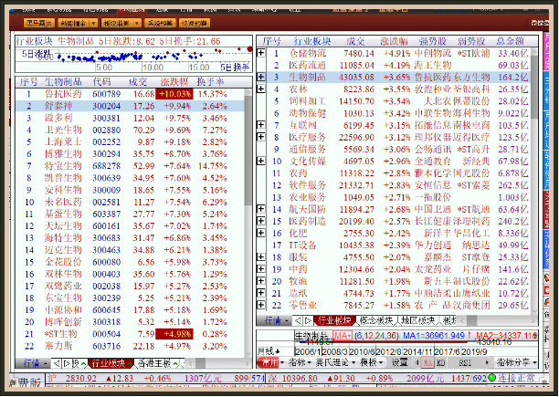Expand the 造纸 sector row

(x=261, y=293)
